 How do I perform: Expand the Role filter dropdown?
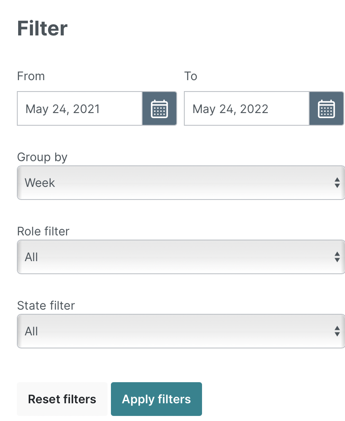tap(181, 257)
